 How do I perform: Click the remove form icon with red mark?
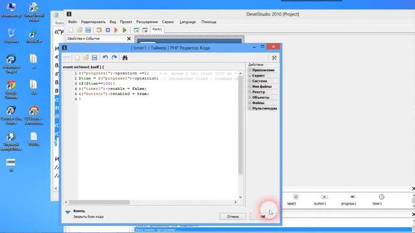point(145,30)
